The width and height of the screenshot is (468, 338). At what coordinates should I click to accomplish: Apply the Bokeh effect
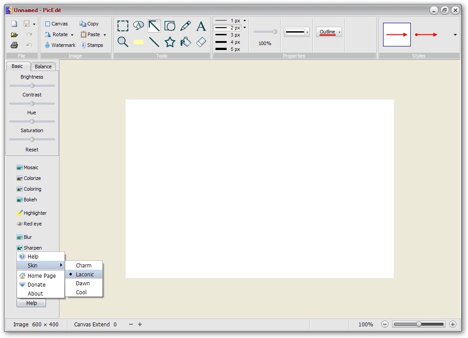click(x=27, y=200)
